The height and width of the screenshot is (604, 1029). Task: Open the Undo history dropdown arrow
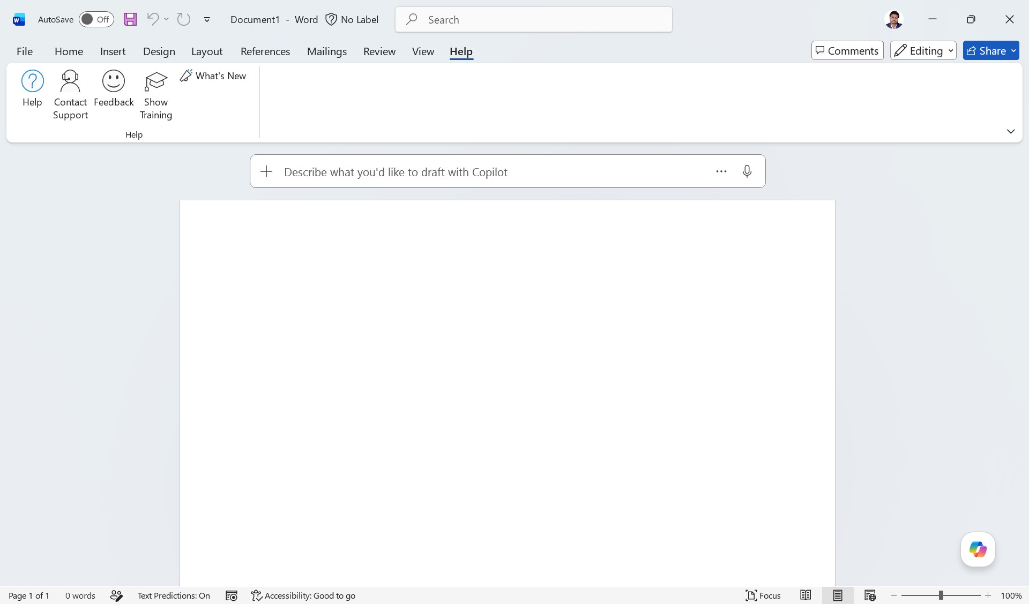166,19
